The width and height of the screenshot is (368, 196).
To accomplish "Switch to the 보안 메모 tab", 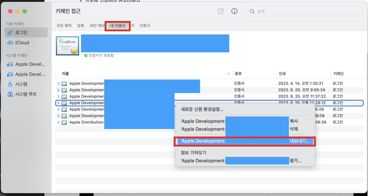I will click(x=97, y=25).
